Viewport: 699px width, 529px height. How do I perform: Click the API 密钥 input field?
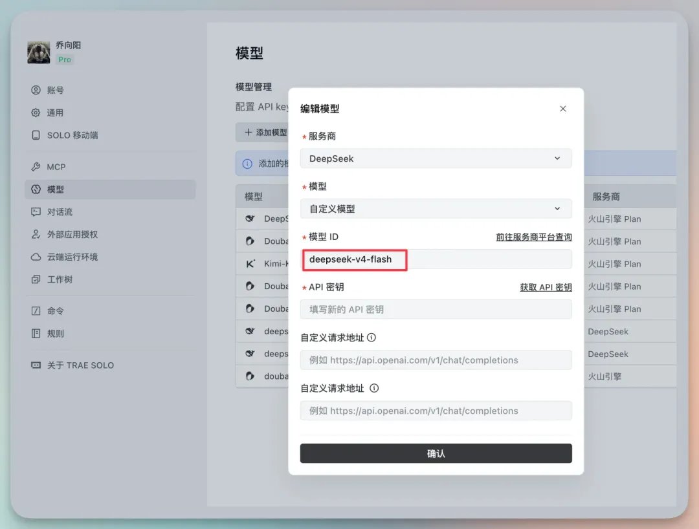pyautogui.click(x=436, y=310)
